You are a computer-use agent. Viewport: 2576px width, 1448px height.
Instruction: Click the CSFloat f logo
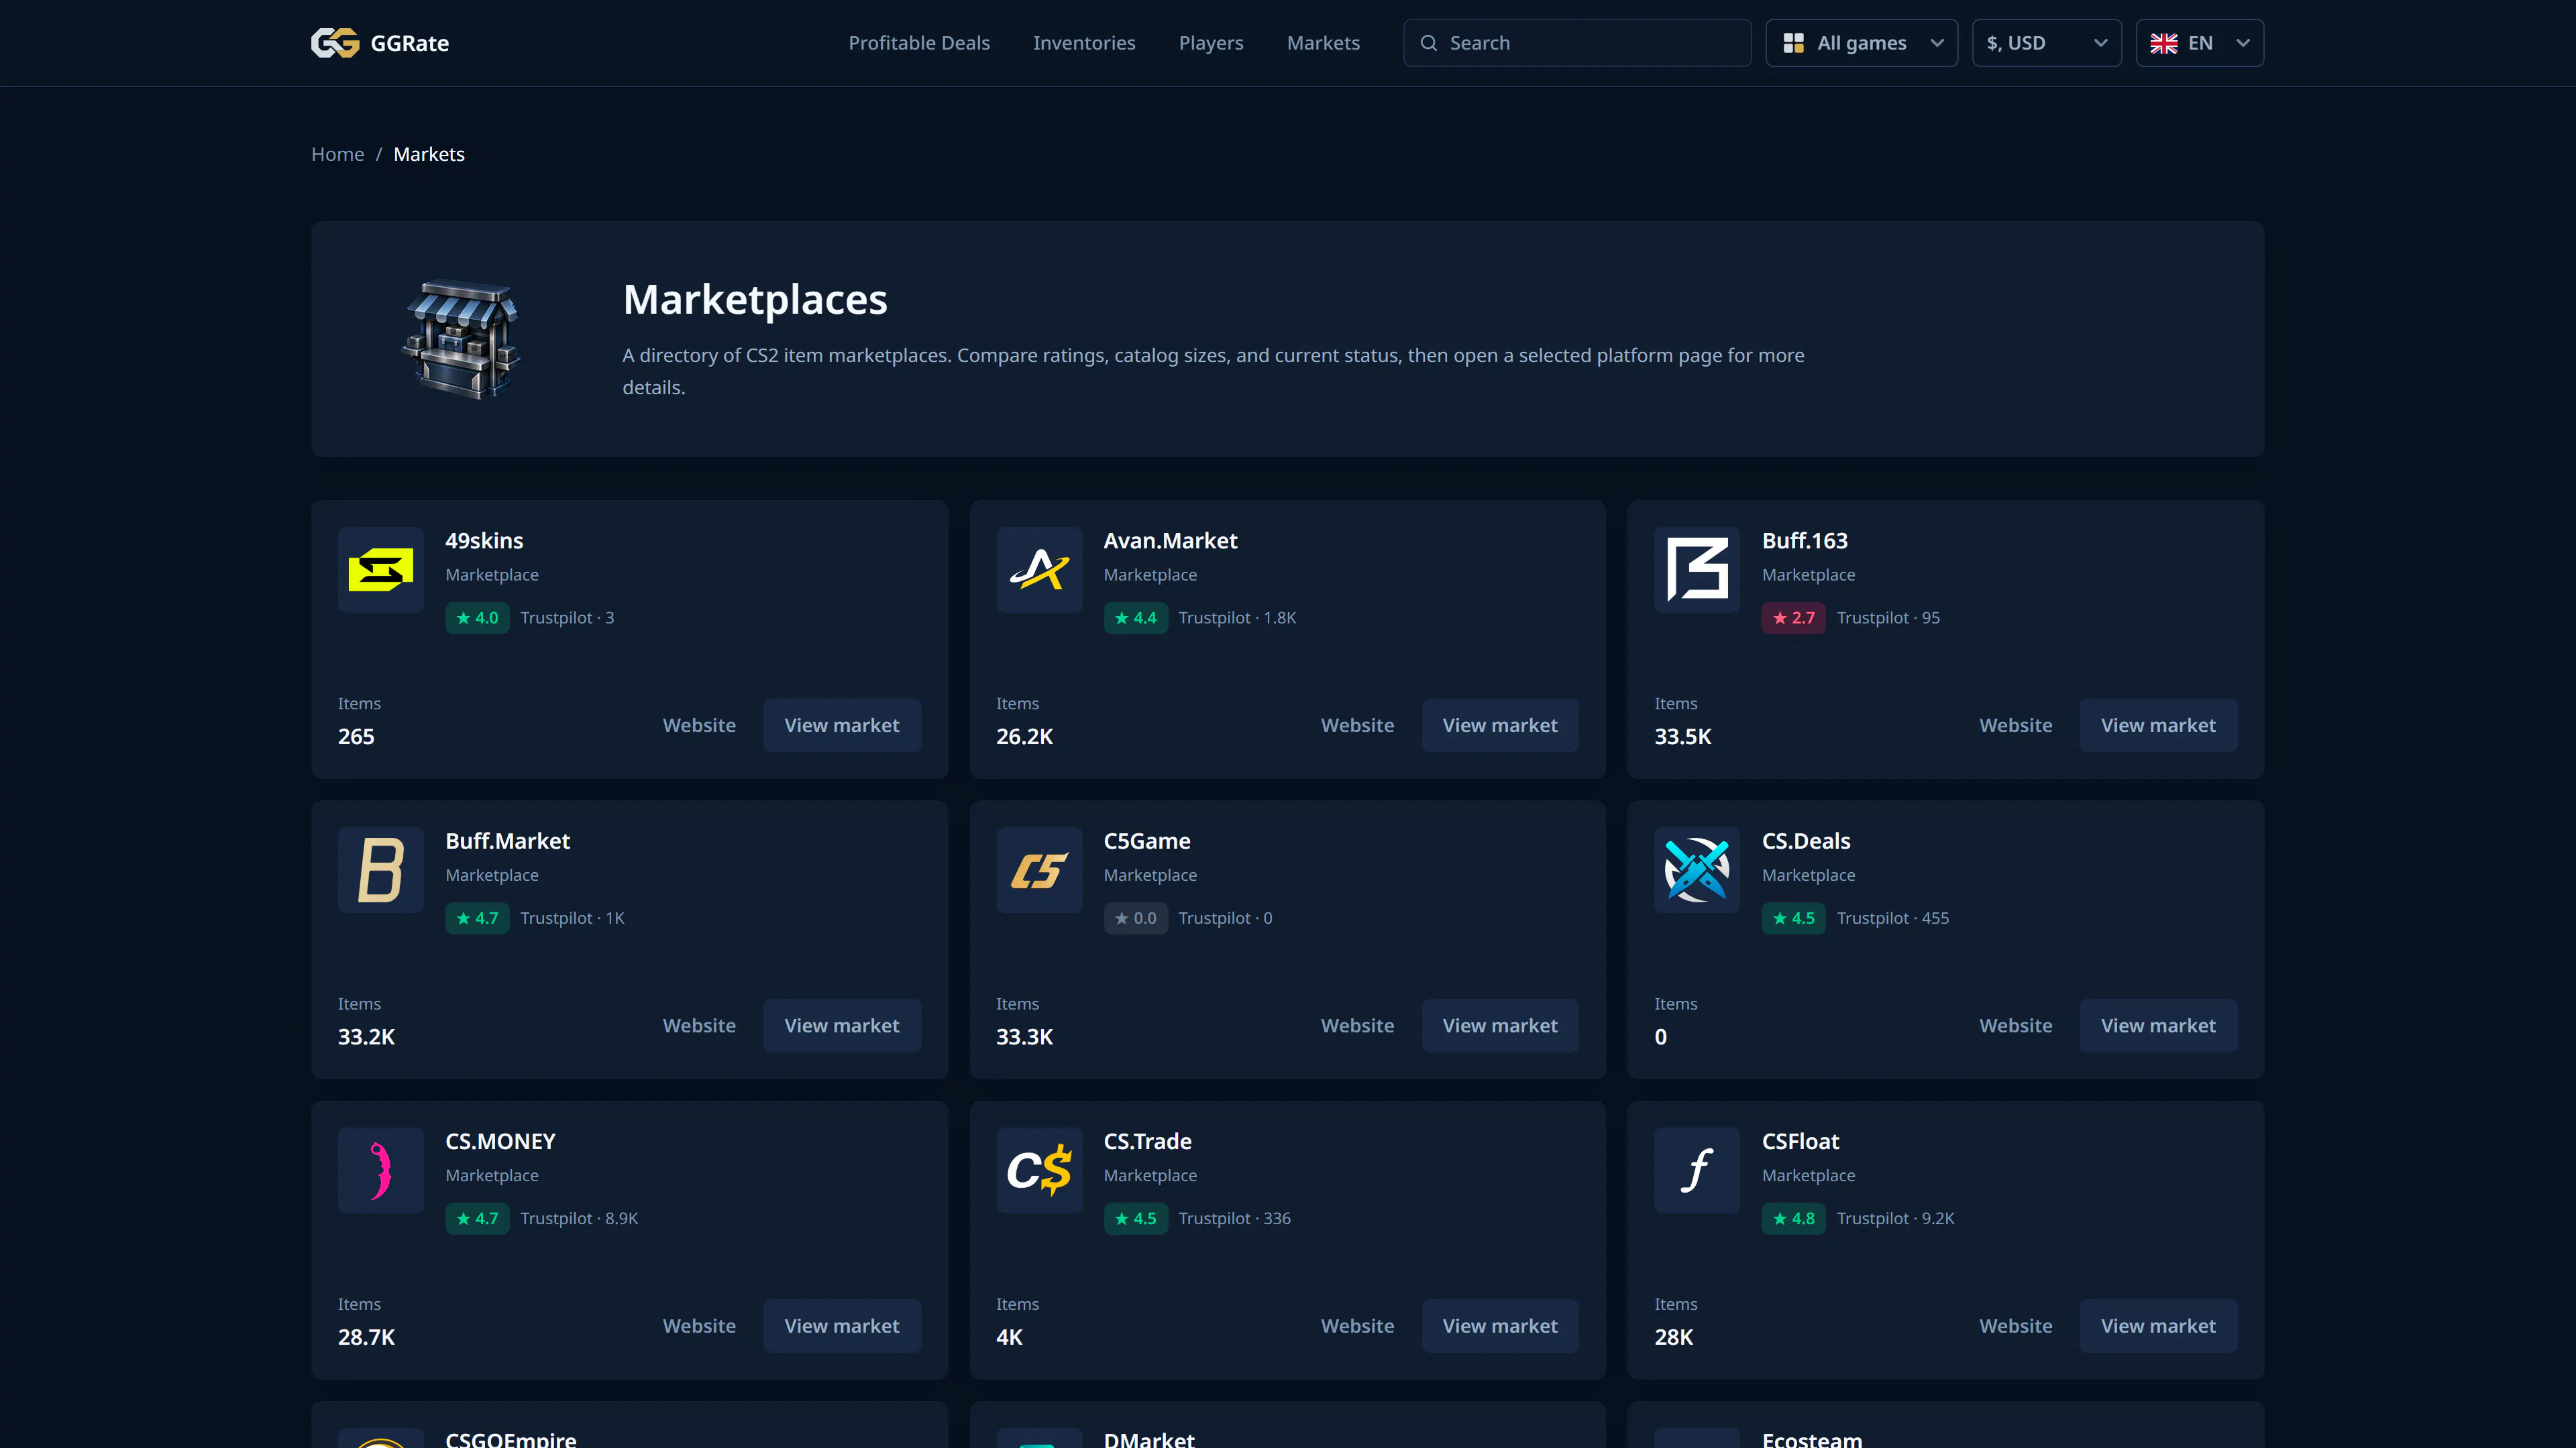coord(1697,1170)
